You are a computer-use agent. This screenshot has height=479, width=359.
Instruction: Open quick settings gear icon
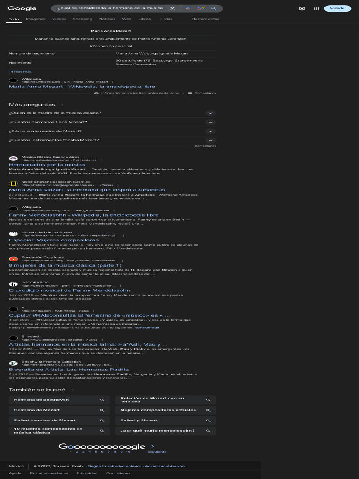tap(302, 8)
